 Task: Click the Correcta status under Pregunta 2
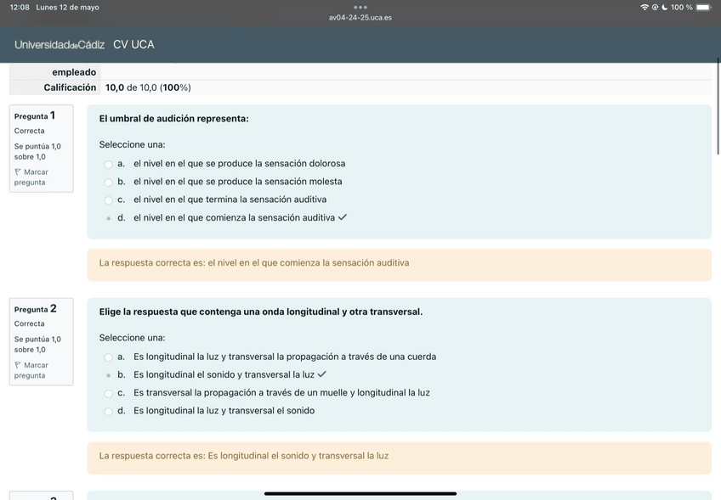[x=30, y=323]
